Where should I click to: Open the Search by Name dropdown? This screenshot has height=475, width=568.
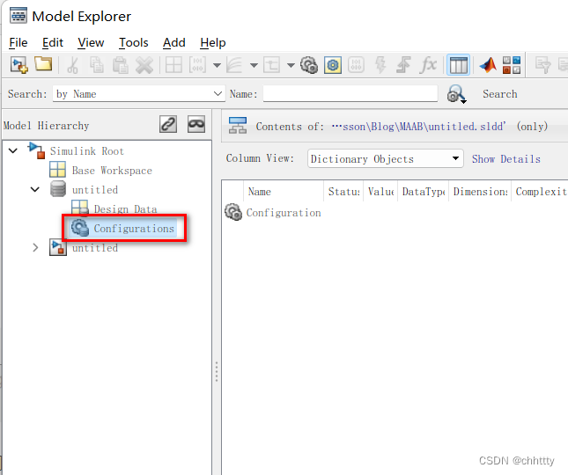pyautogui.click(x=139, y=94)
